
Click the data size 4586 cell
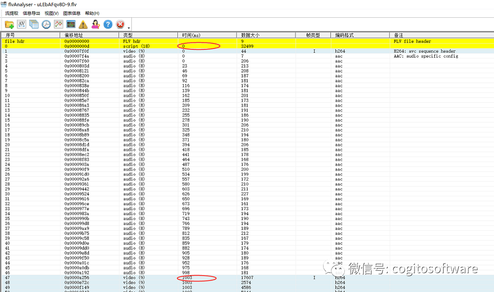(246, 288)
